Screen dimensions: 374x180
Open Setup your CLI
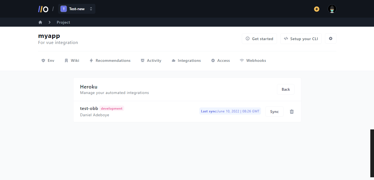[x=301, y=39]
